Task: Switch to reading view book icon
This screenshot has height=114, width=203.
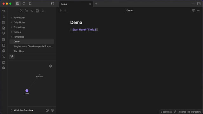Action: pos(193,10)
